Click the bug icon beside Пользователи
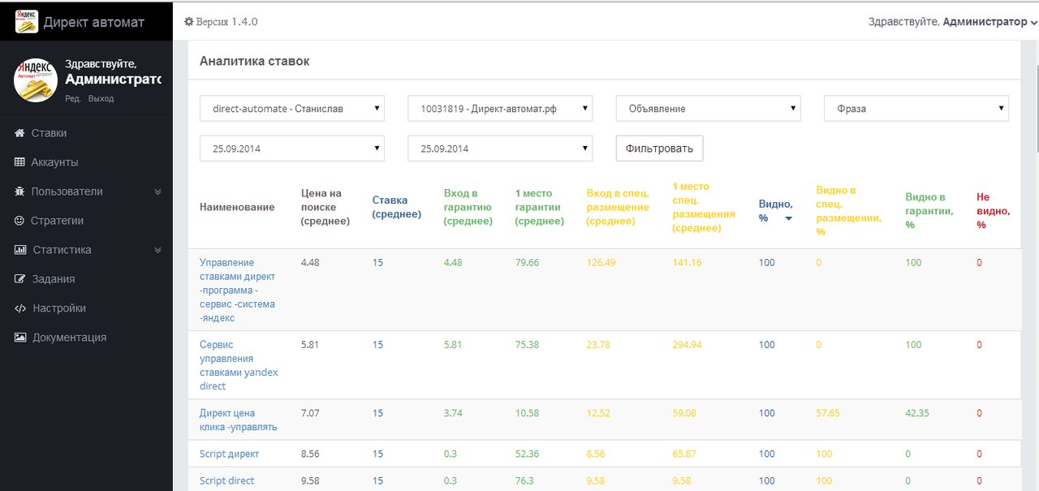 click(20, 192)
